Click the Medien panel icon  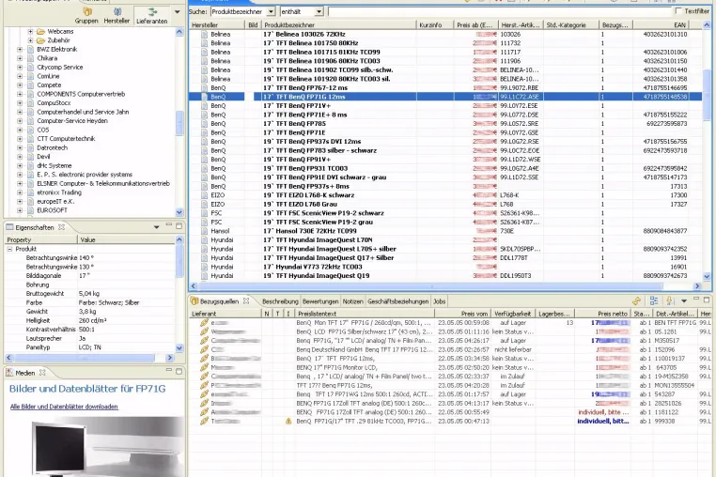click(9, 373)
